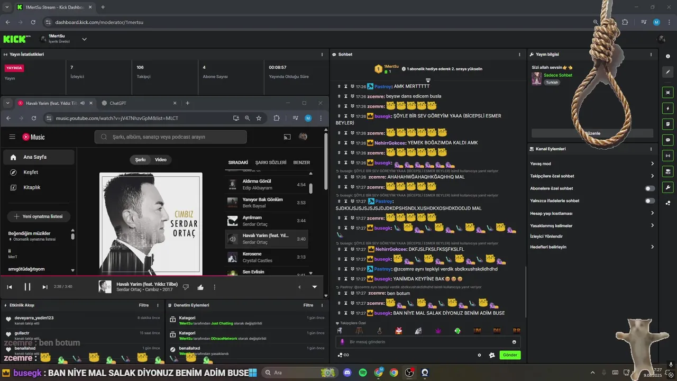
Task: Toggle the wrench panel icon in Kick sidebar
Action: pyautogui.click(x=668, y=187)
